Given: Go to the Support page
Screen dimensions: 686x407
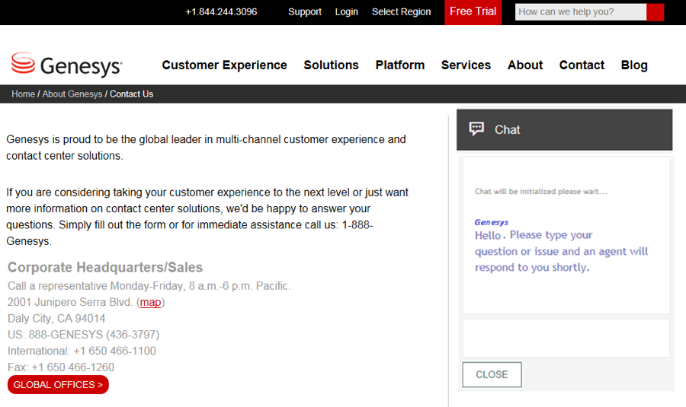Looking at the screenshot, I should click(x=305, y=12).
